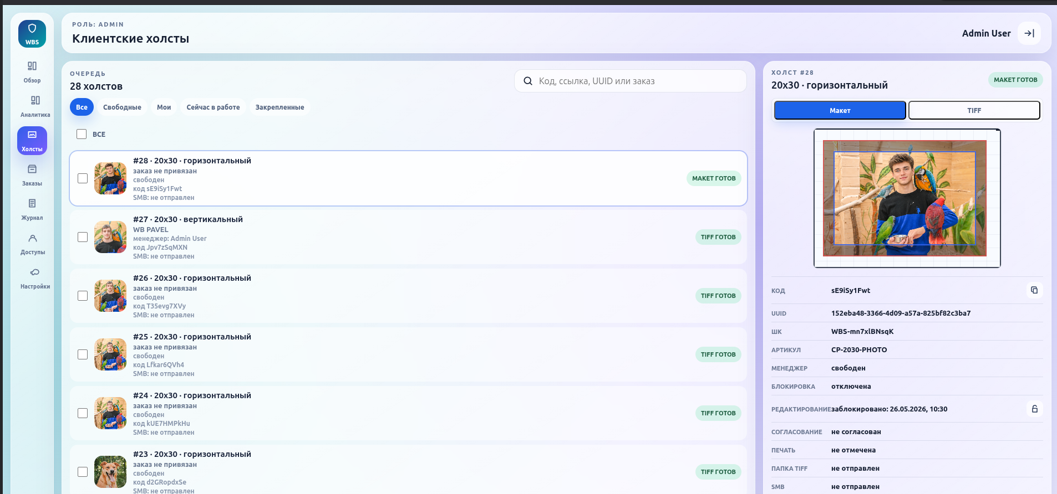The image size is (1057, 494).
Task: Switch to the TIFF tab
Action: tap(974, 110)
